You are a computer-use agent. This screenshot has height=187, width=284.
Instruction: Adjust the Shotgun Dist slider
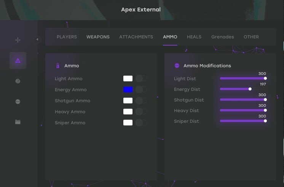tap(243, 100)
